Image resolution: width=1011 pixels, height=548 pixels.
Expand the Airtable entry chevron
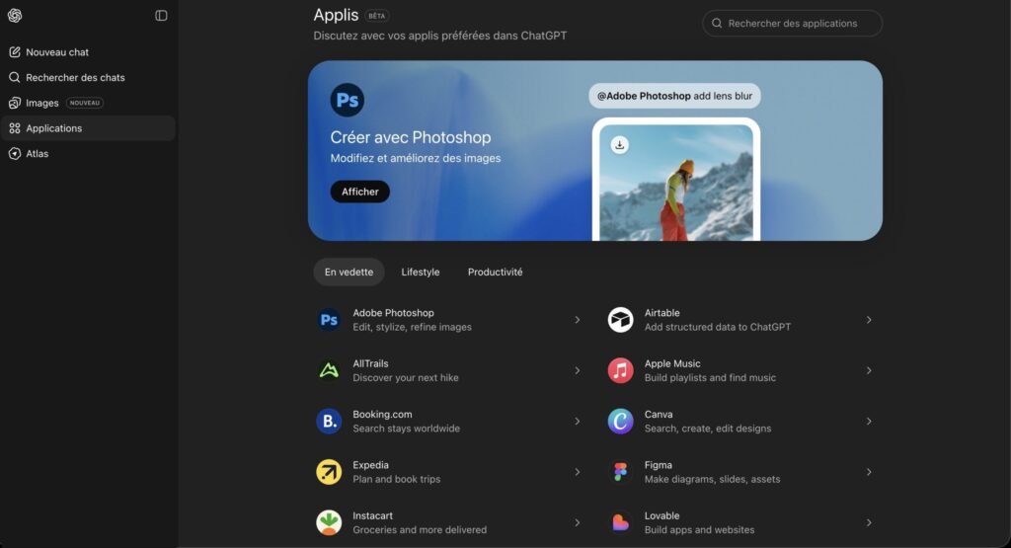click(x=869, y=320)
